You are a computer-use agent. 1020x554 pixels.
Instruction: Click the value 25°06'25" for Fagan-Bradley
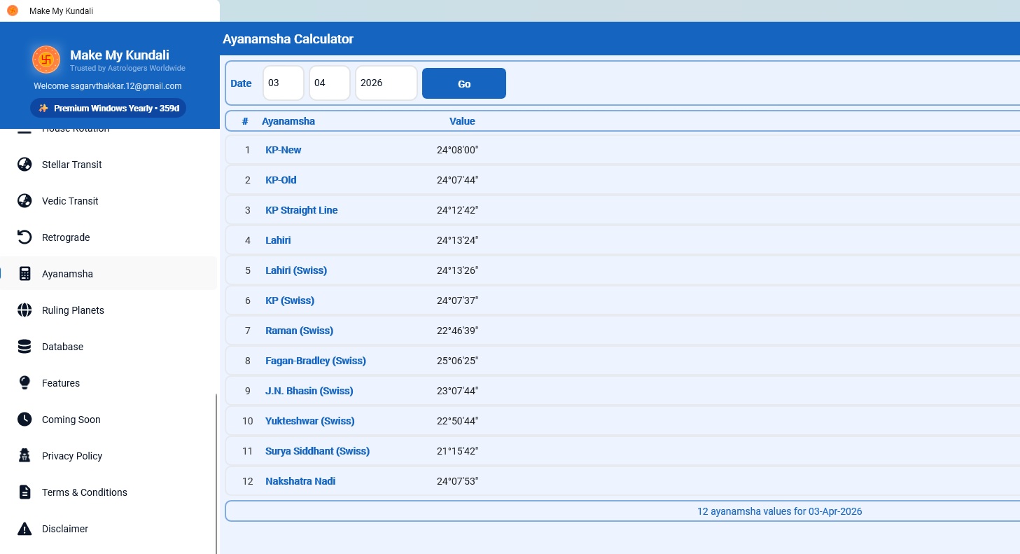(458, 361)
